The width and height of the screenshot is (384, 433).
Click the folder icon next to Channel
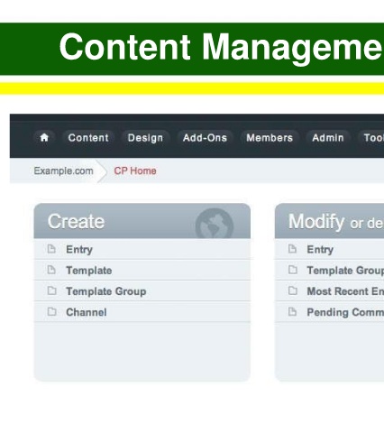click(51, 311)
